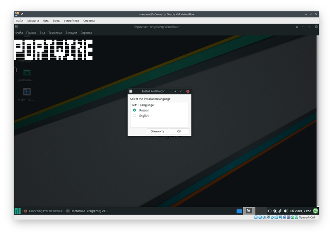Image resolution: width=333 pixels, height=236 pixels.
Task: Click the terminal's keep-above arrow in its title bar
Action: (297, 27)
